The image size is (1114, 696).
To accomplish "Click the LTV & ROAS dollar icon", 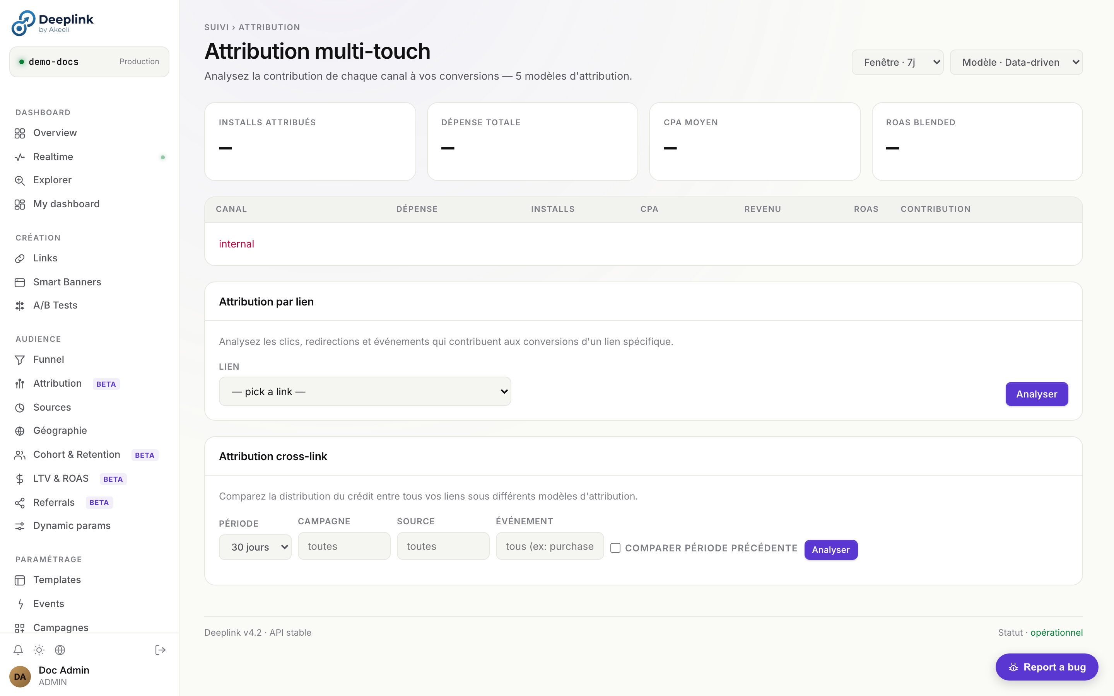I will 20,479.
